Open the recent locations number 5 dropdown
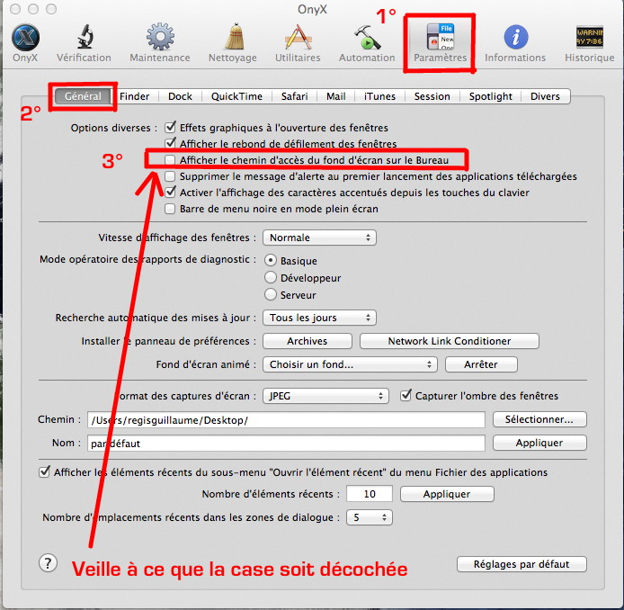Screen dimensions: 624x610 pos(370,517)
